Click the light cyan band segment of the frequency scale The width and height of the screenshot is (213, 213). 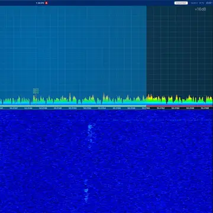(73, 106)
